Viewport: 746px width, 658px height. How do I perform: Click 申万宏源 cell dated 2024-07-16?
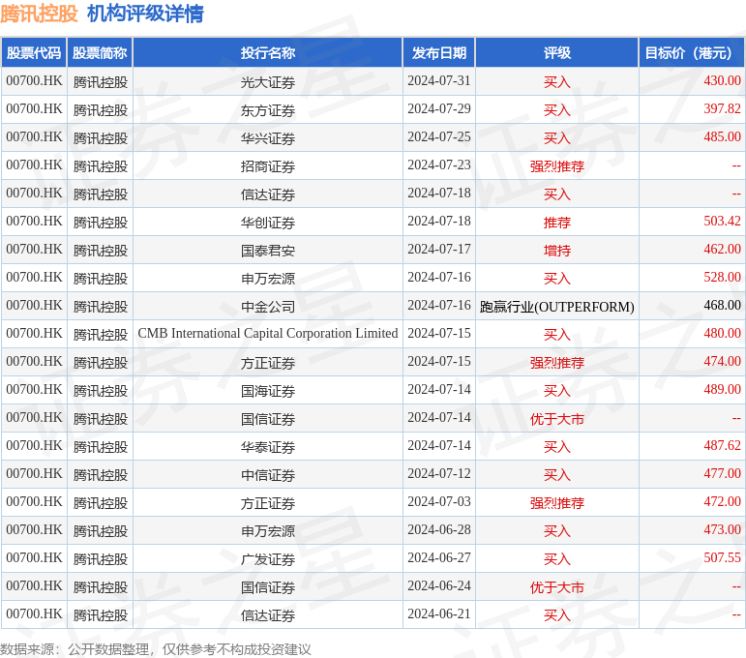(268, 279)
